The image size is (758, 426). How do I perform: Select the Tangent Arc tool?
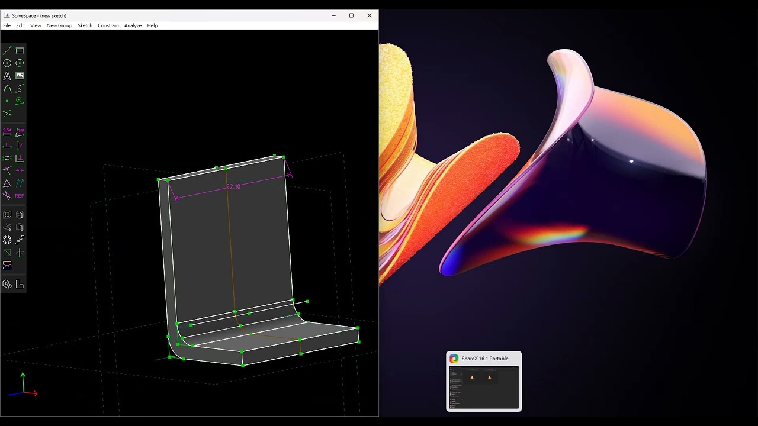click(7, 88)
